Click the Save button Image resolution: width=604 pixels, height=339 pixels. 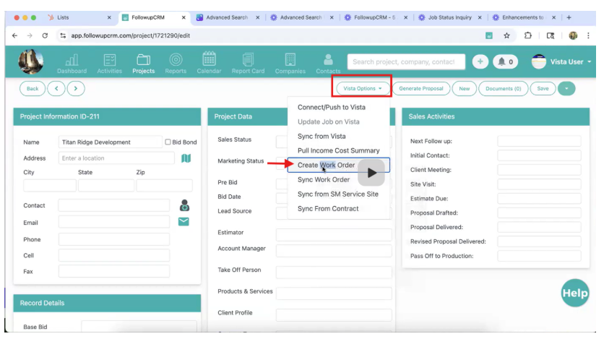[543, 89]
